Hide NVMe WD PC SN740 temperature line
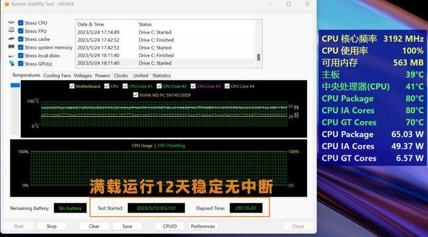Image resolution: width=428 pixels, height=237 pixels. (135, 95)
